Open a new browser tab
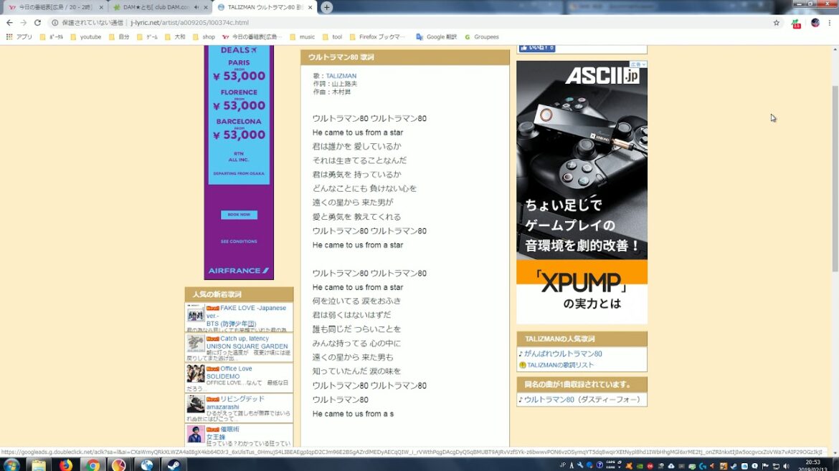 (326, 7)
